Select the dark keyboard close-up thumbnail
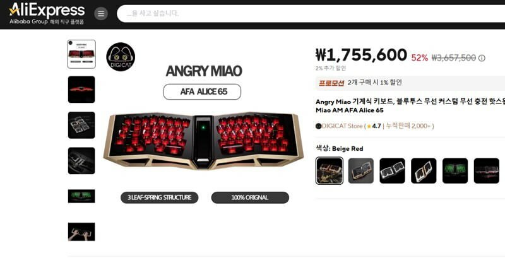The width and height of the screenshot is (505, 258). coord(81,161)
